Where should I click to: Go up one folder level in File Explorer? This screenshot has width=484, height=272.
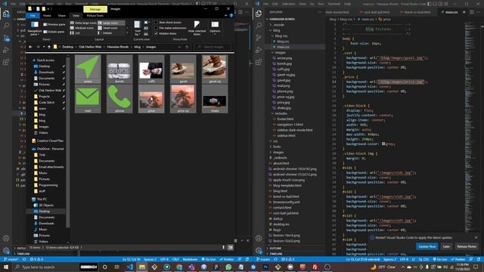tap(48, 47)
